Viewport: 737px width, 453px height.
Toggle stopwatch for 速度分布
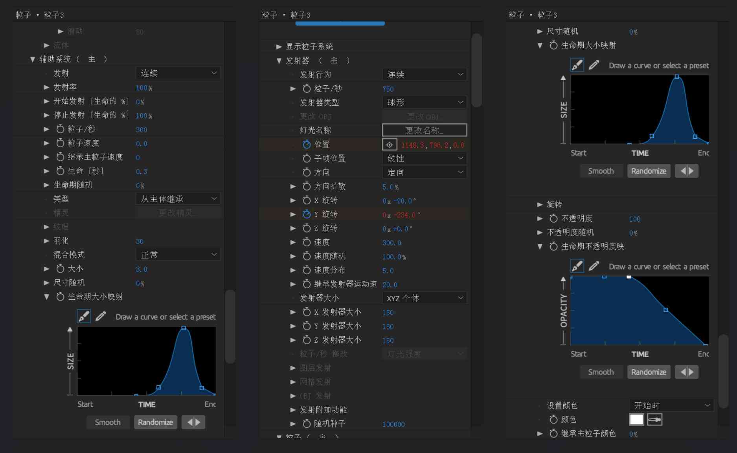307,270
